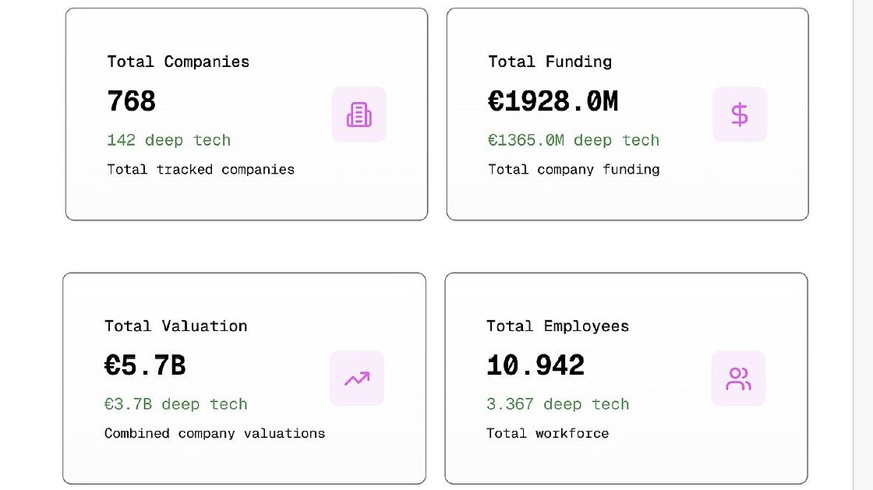Select the 10.942 employees number
Viewport: 873px width, 490px height.
pos(535,365)
